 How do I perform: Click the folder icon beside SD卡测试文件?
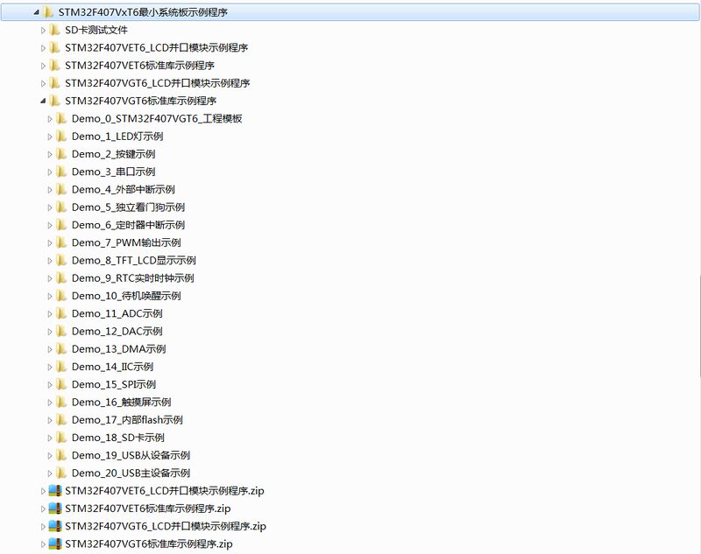pos(54,30)
